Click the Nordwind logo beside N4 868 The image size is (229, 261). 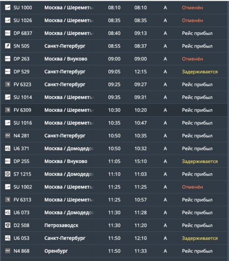click(7, 251)
